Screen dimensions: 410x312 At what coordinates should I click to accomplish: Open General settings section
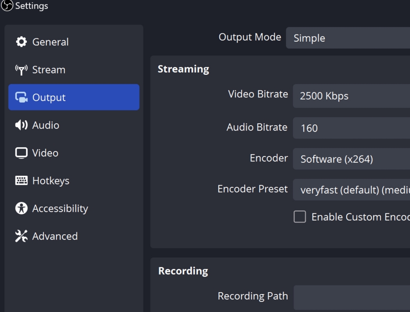[74, 42]
